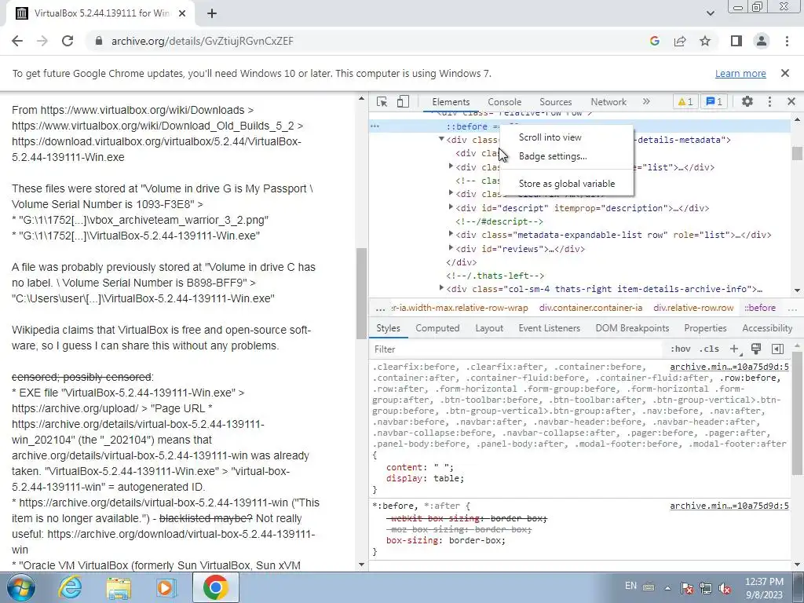Screen dimensions: 804x603
Task: Open the Chrome three-dot menu
Action: (787, 41)
